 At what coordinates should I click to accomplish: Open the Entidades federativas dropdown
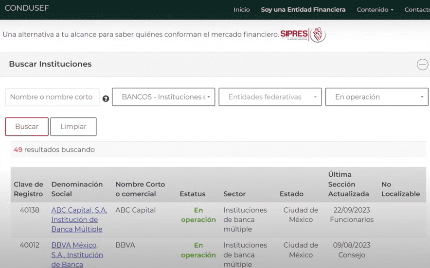pos(270,97)
